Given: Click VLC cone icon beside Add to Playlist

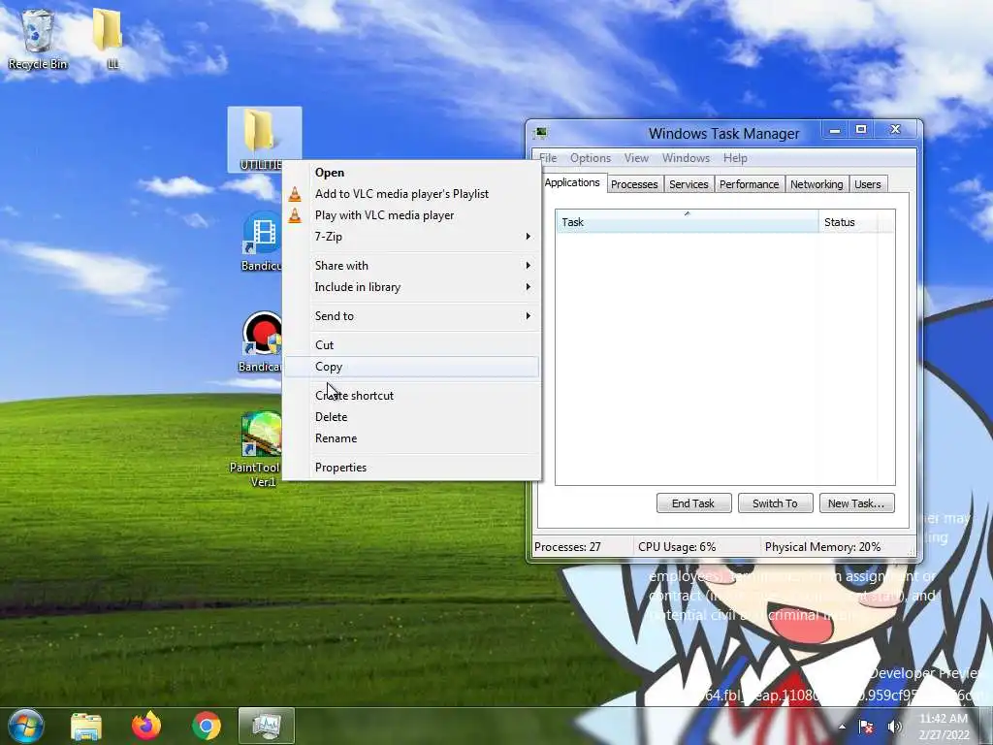Looking at the screenshot, I should (x=295, y=194).
